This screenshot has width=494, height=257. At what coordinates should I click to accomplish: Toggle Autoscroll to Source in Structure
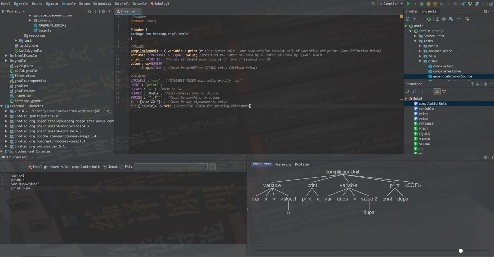[437, 92]
